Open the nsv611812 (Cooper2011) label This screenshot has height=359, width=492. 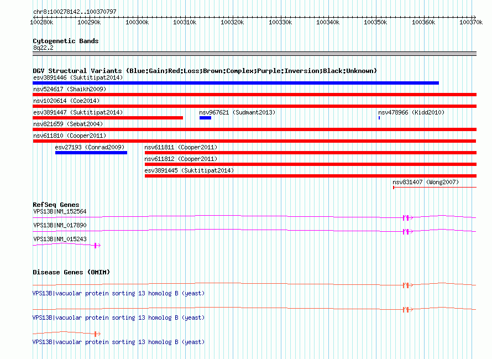coord(181,159)
